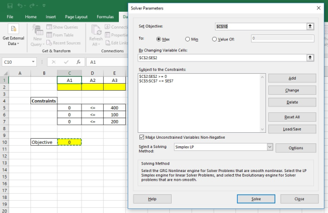Close the Solver Parameters dialog with X
The height and width of the screenshot is (213, 328).
(319, 8)
